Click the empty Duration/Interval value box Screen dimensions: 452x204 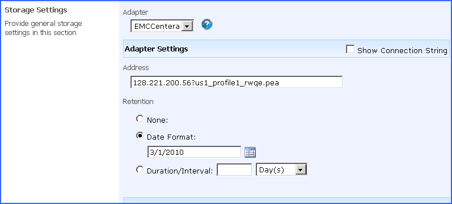234,170
